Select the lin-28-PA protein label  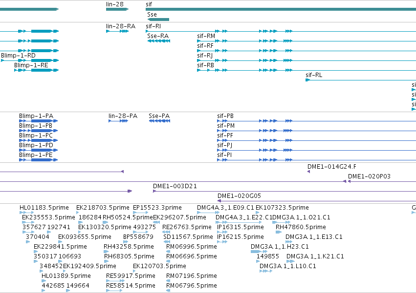[123, 116]
